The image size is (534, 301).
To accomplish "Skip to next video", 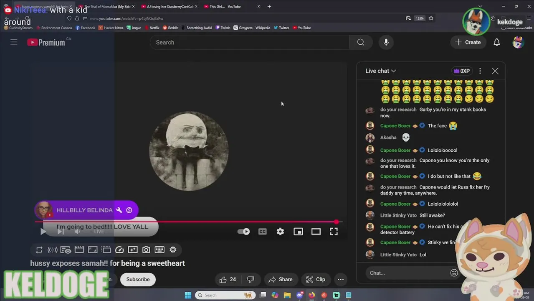I will tap(61, 232).
